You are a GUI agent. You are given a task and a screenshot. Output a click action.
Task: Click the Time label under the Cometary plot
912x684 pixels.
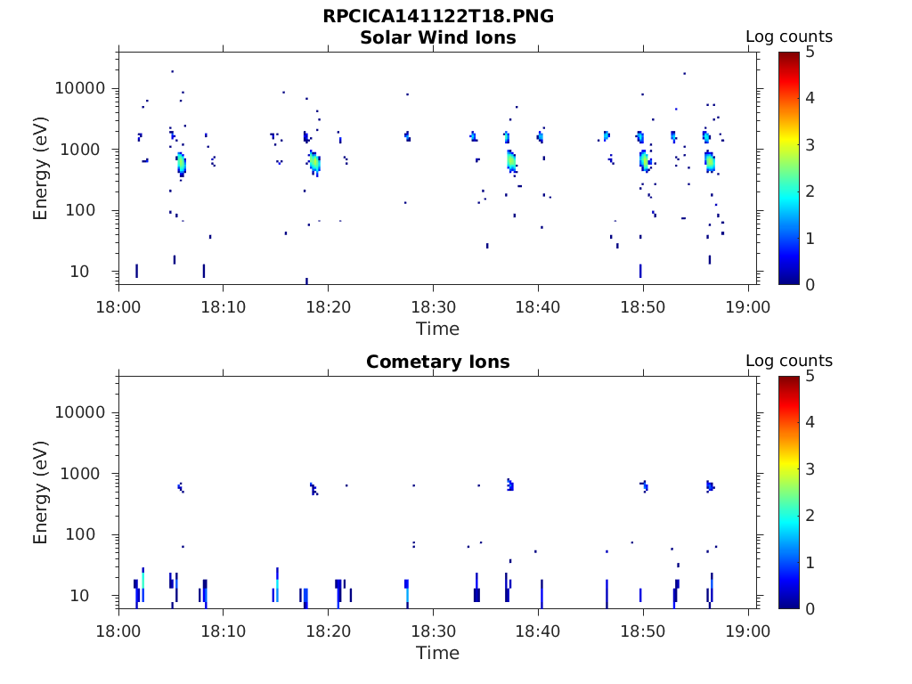[438, 653]
